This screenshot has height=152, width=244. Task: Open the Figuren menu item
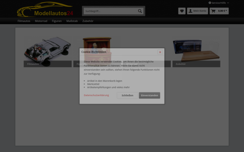point(57,21)
